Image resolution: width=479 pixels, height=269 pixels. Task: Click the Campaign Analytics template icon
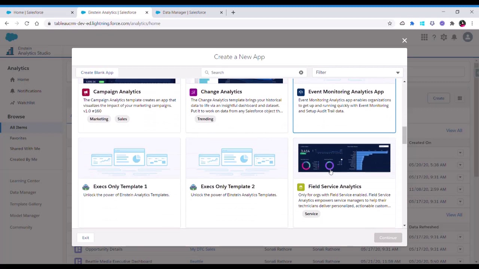point(86,92)
